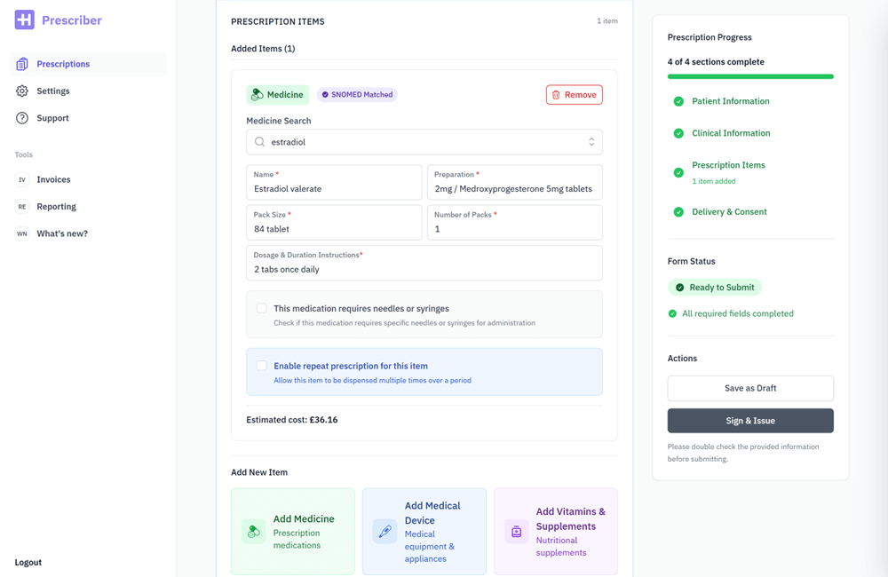Open What's new in the sidebar

pyautogui.click(x=62, y=233)
